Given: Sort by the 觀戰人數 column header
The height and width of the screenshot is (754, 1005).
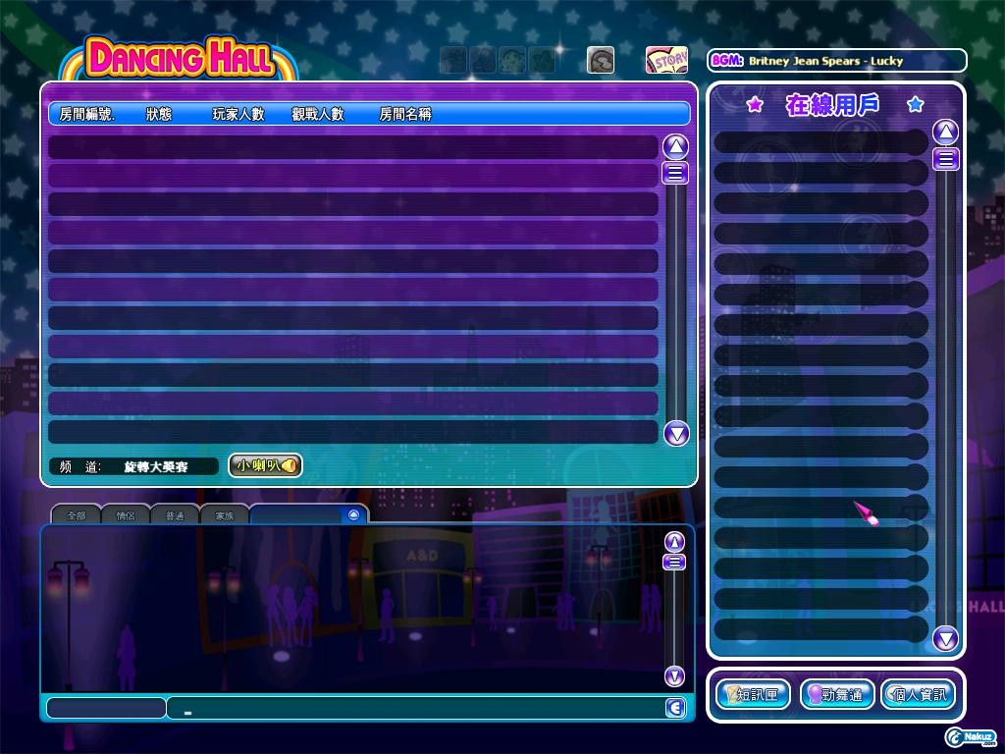Looking at the screenshot, I should (x=318, y=114).
